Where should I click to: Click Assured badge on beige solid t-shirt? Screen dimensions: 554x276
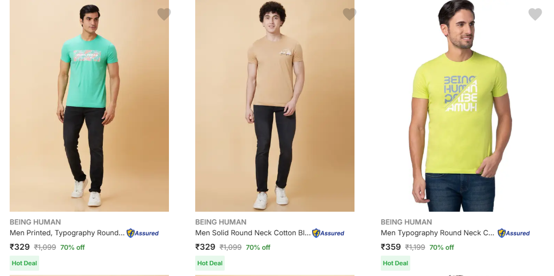pos(328,233)
